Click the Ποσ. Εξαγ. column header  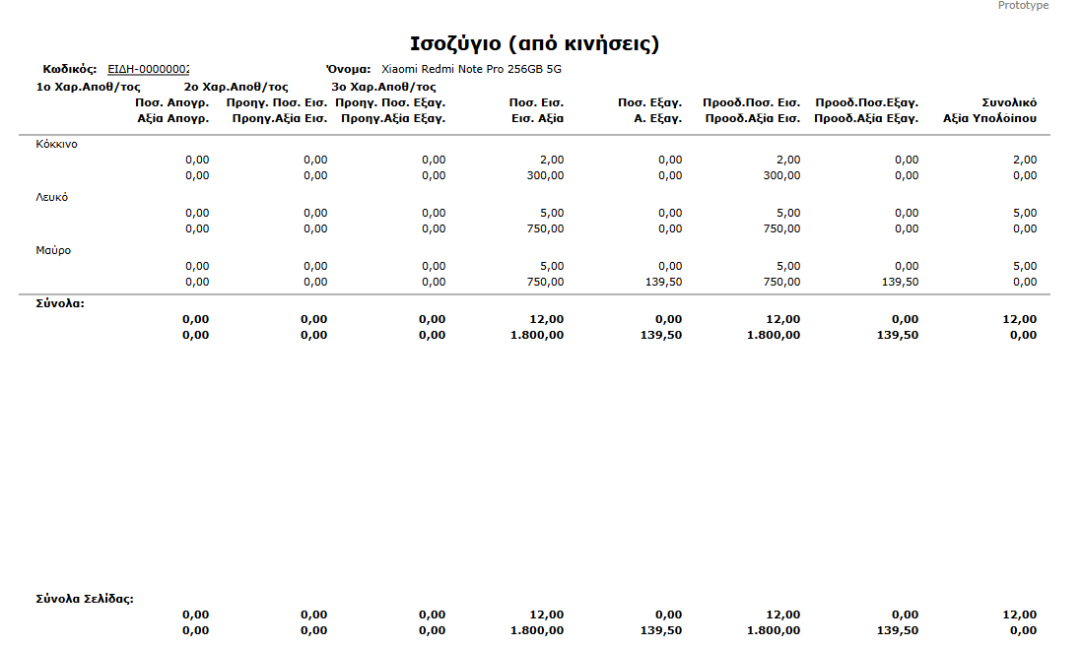coord(650,102)
